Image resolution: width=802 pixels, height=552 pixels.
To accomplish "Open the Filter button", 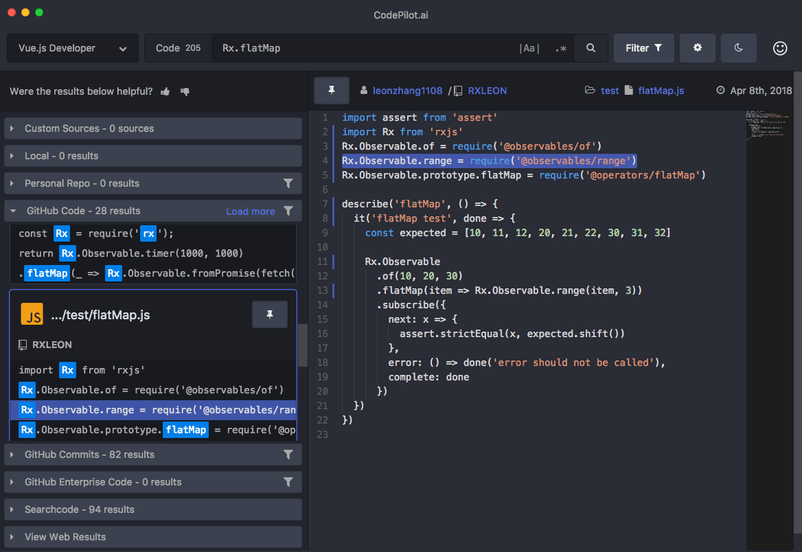I will click(643, 48).
